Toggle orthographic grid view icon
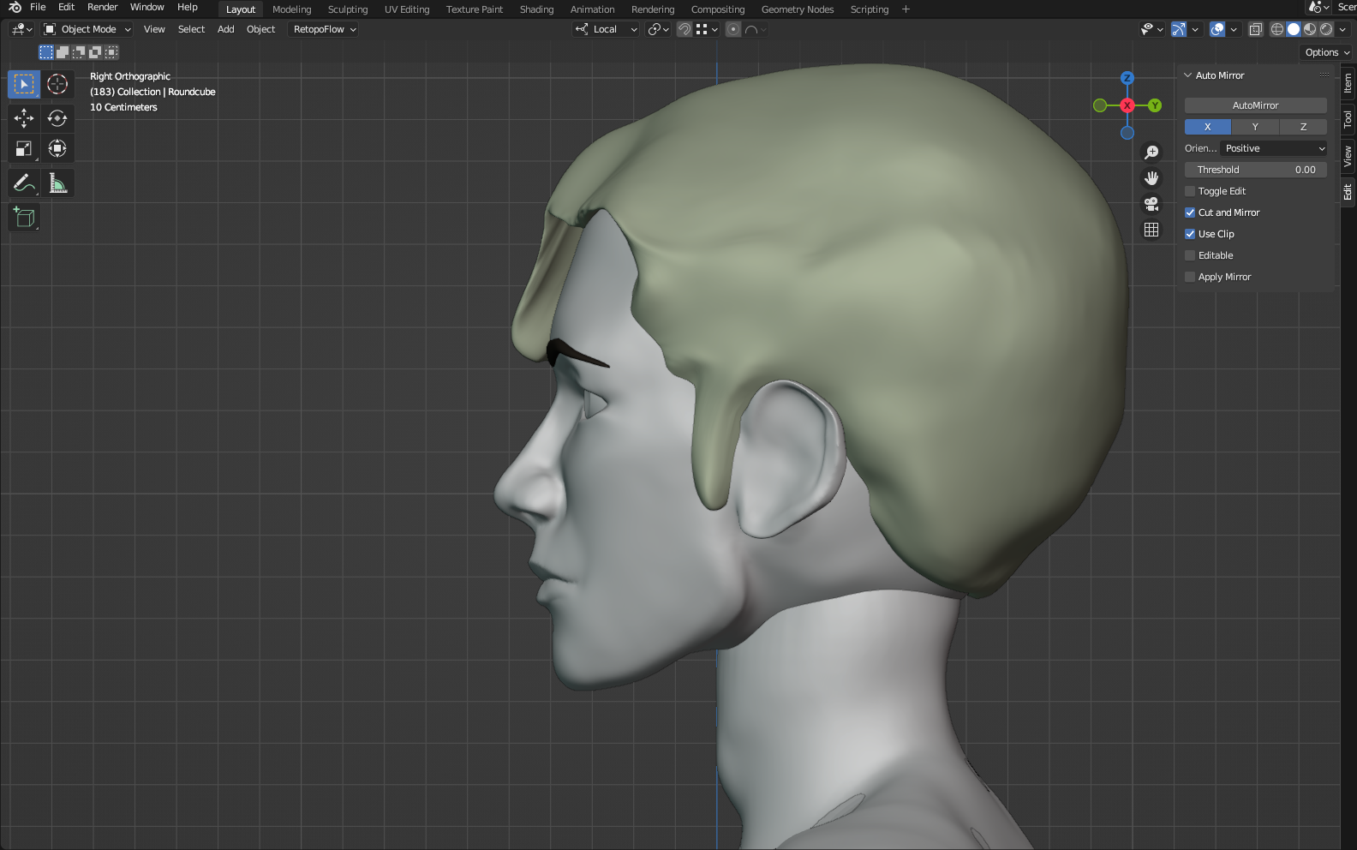 tap(1151, 230)
